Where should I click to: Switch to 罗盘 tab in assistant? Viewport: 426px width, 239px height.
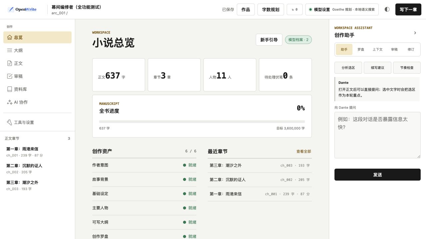[361, 49]
